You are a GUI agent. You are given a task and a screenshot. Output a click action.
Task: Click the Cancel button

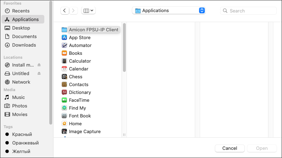(230, 148)
